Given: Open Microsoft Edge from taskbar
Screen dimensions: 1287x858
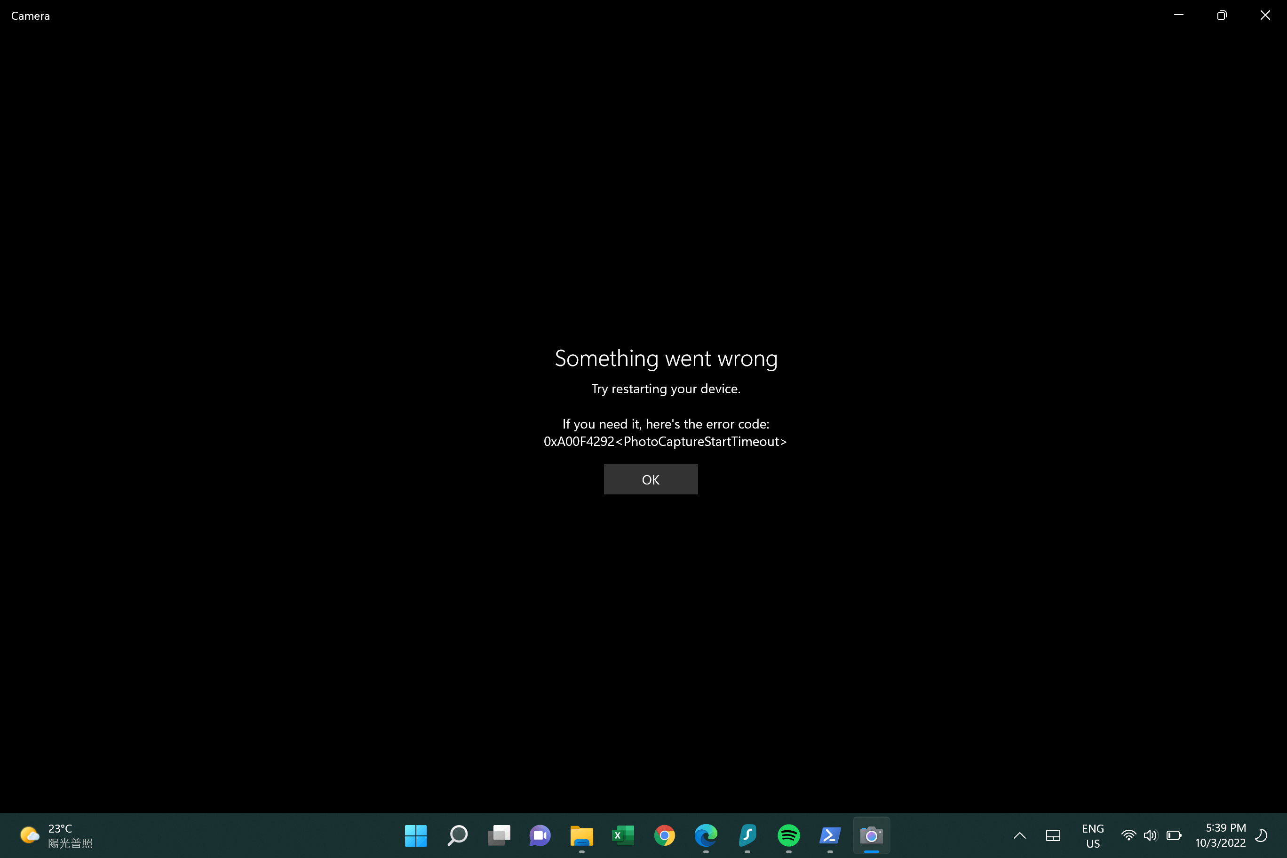Looking at the screenshot, I should 705,835.
